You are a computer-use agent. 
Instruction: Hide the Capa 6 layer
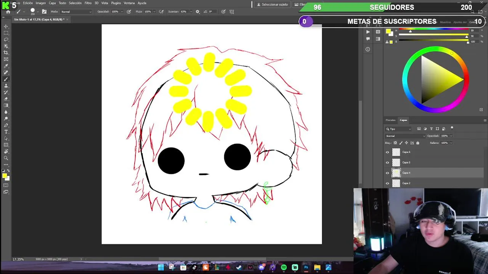click(387, 152)
